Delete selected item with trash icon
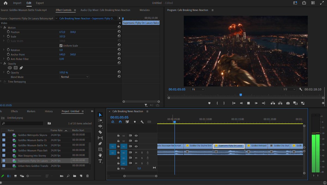 tap(87, 176)
